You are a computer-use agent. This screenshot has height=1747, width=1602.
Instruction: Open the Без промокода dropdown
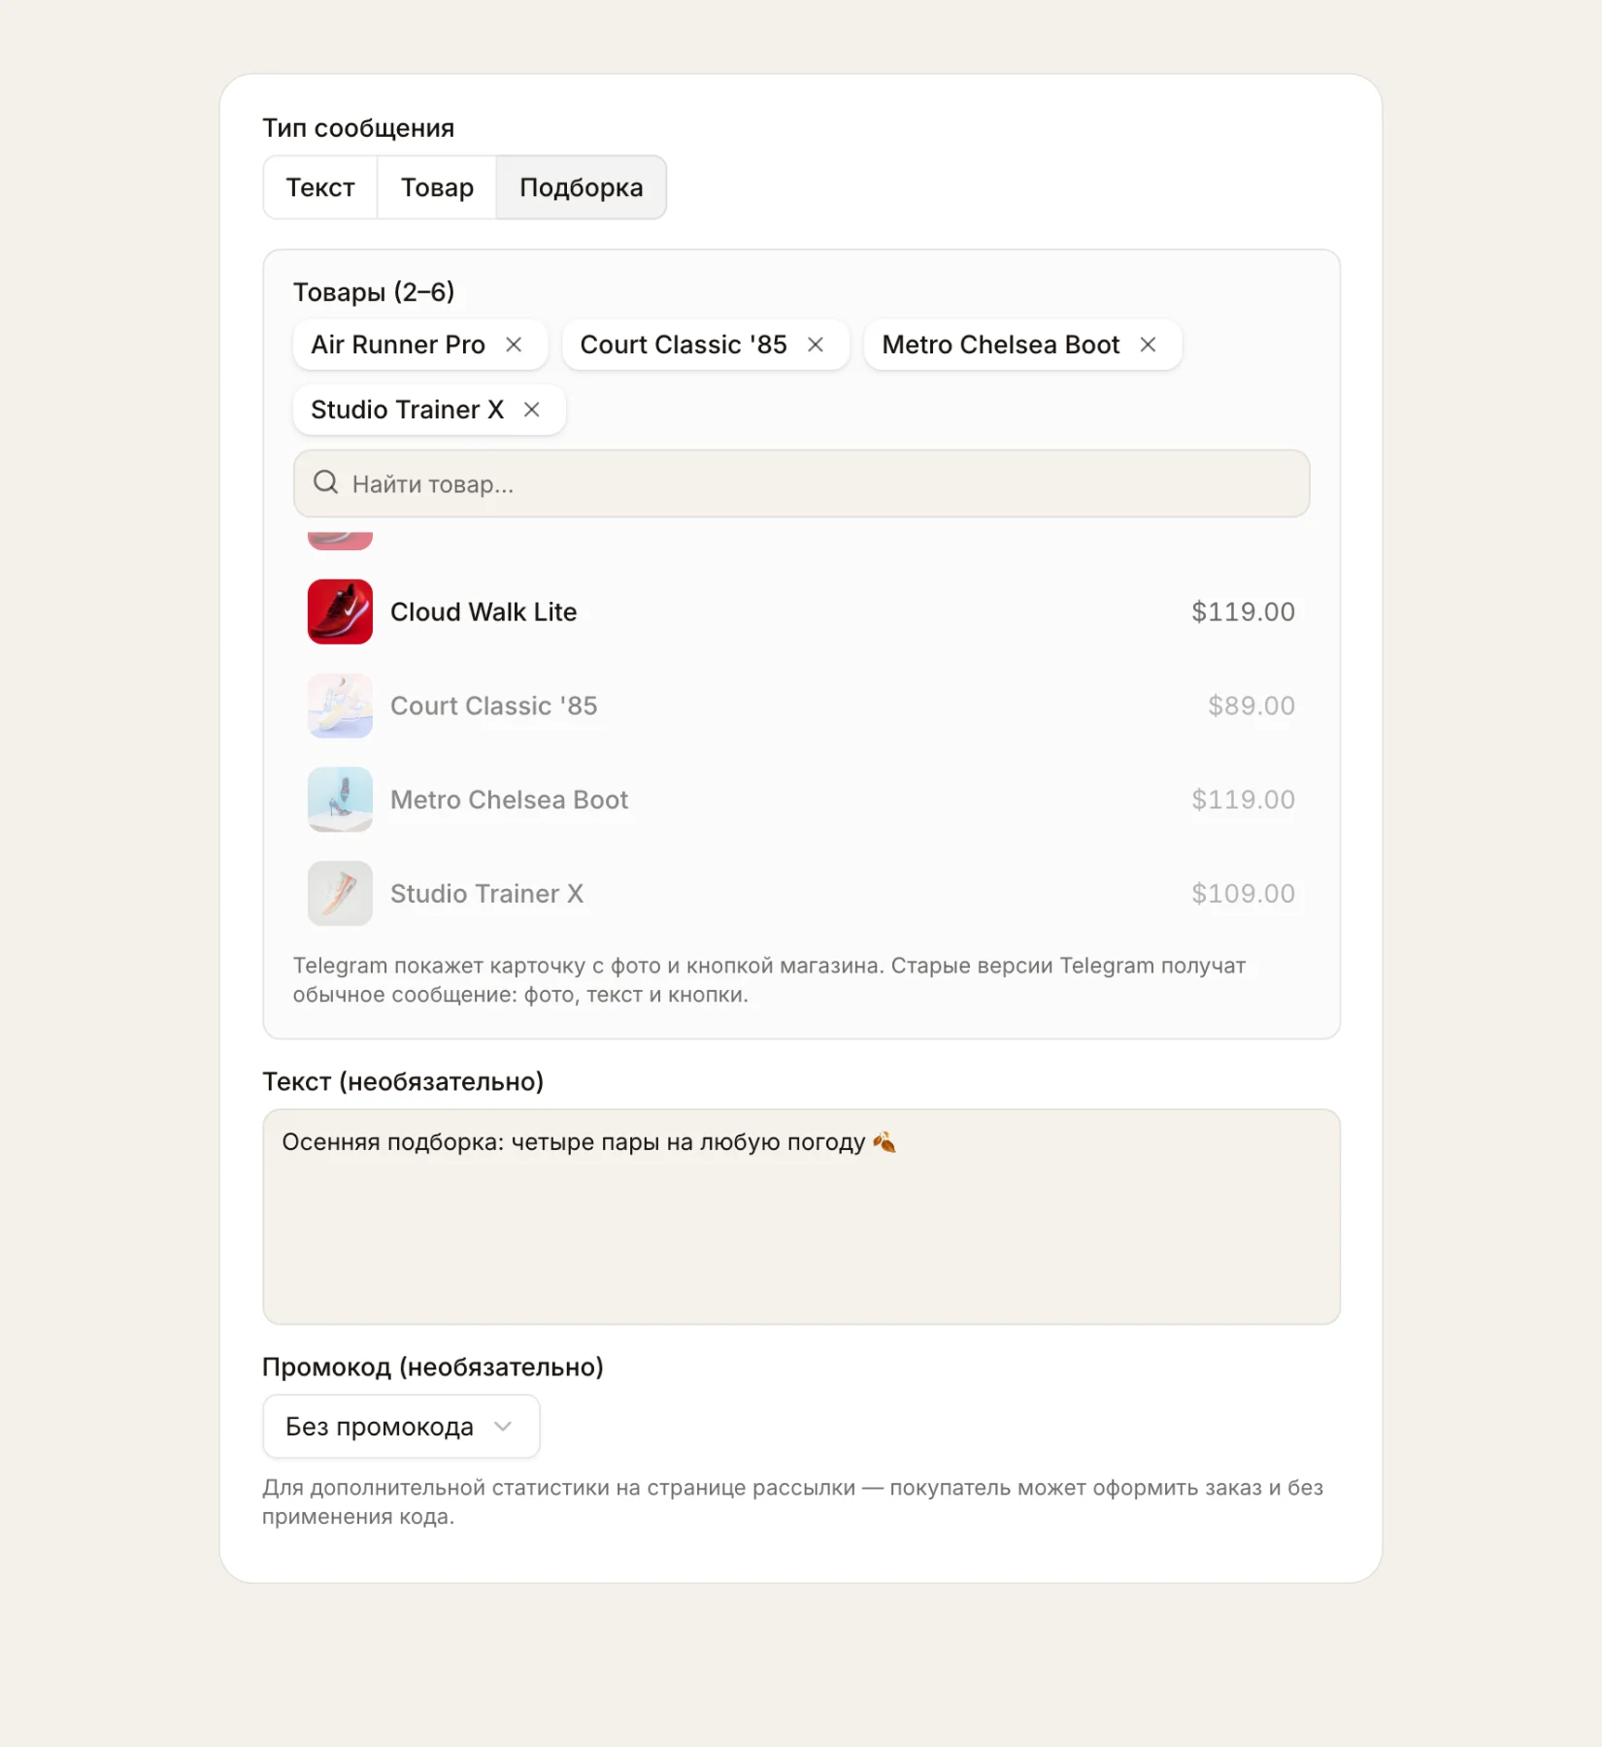401,1426
